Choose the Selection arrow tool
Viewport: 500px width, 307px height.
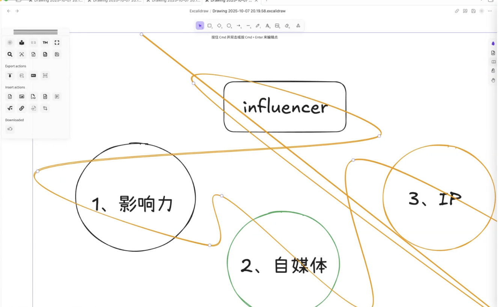200,26
